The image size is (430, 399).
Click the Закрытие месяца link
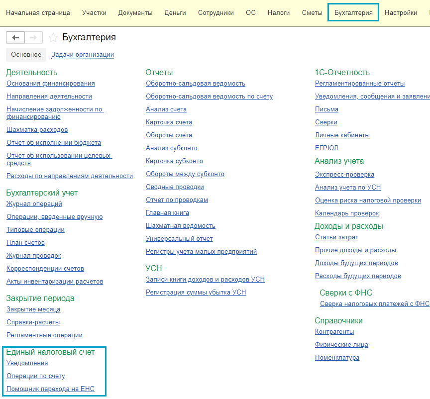[x=33, y=309]
